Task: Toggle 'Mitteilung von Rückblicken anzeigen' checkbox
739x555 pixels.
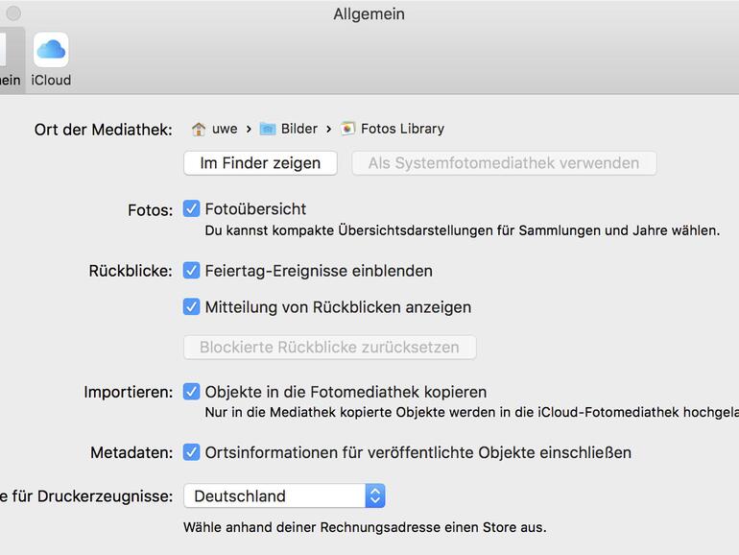Action: pyautogui.click(x=191, y=307)
